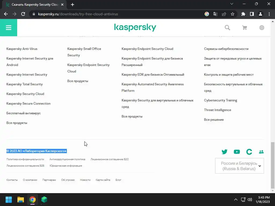The height and width of the screenshot is (206, 275).
Task: Go back with the browser back arrow
Action: point(6,14)
